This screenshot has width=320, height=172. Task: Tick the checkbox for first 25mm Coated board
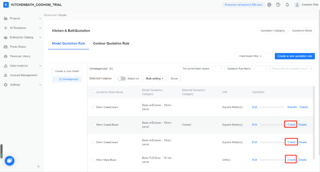point(93,107)
